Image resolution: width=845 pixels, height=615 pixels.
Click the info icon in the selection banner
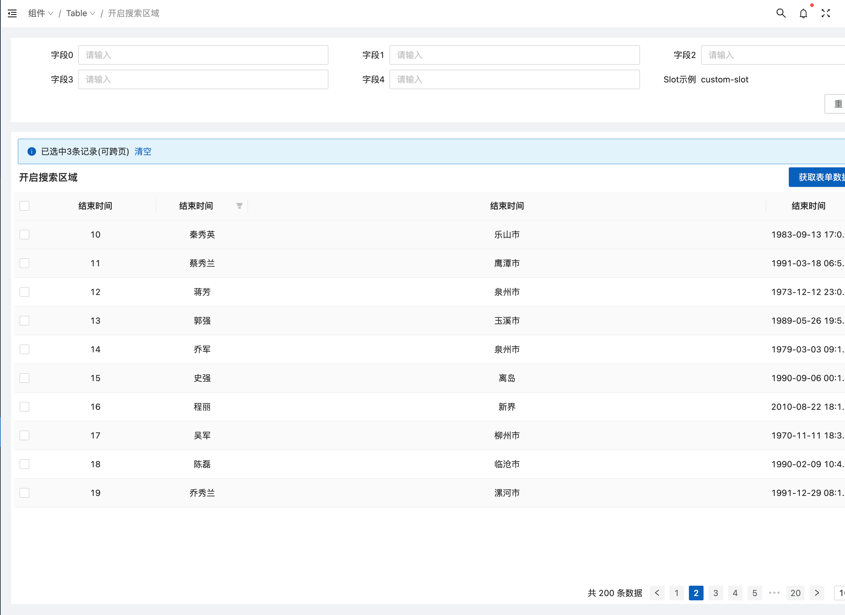point(32,151)
